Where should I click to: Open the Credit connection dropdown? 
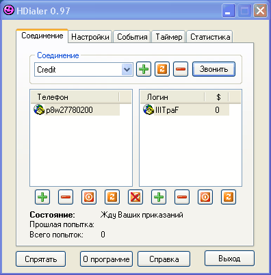tap(127, 70)
